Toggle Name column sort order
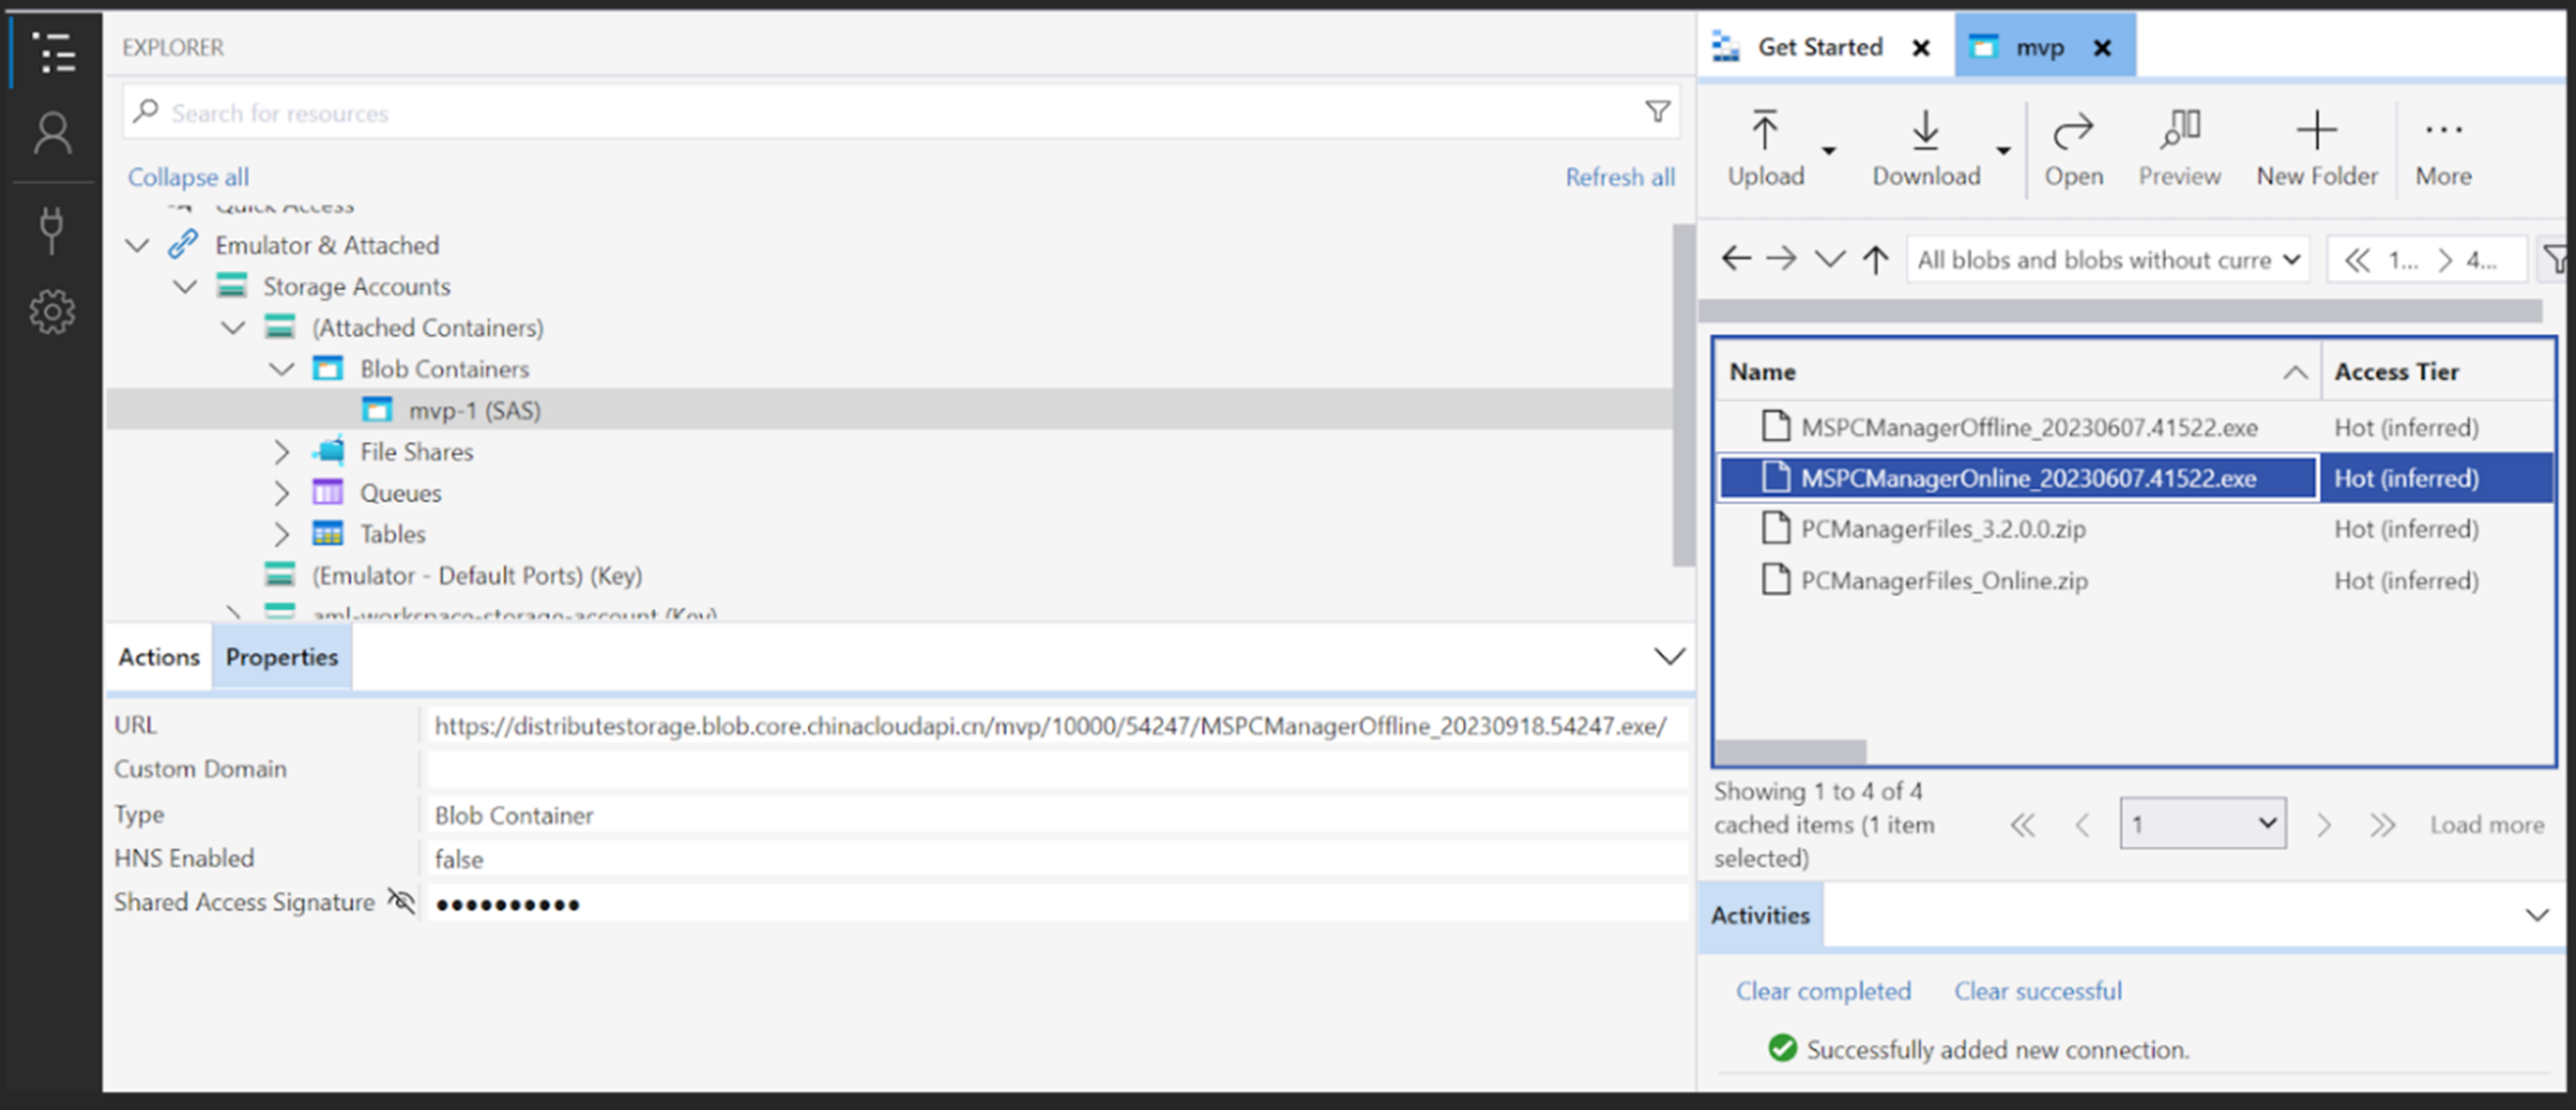Image resolution: width=2576 pixels, height=1110 pixels. point(2294,372)
